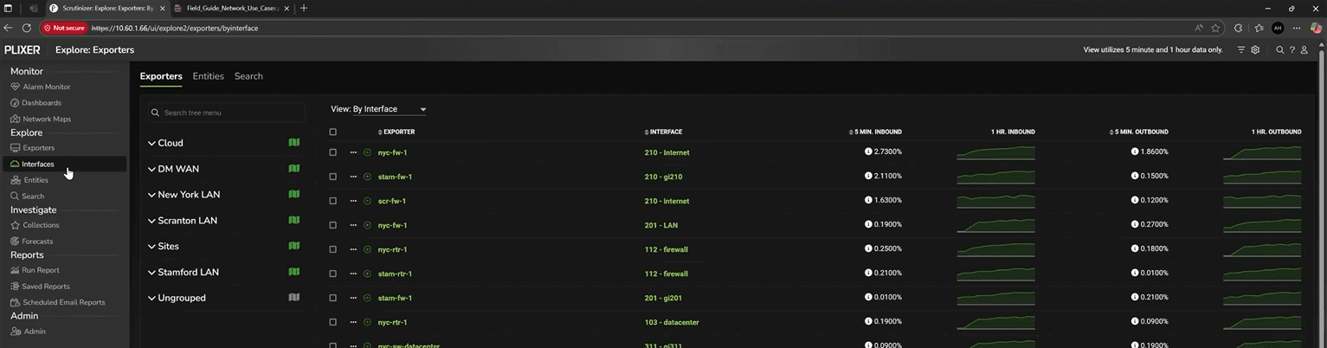This screenshot has width=1327, height=348.
Task: Check the select-all checkbox in table header
Action: point(333,132)
